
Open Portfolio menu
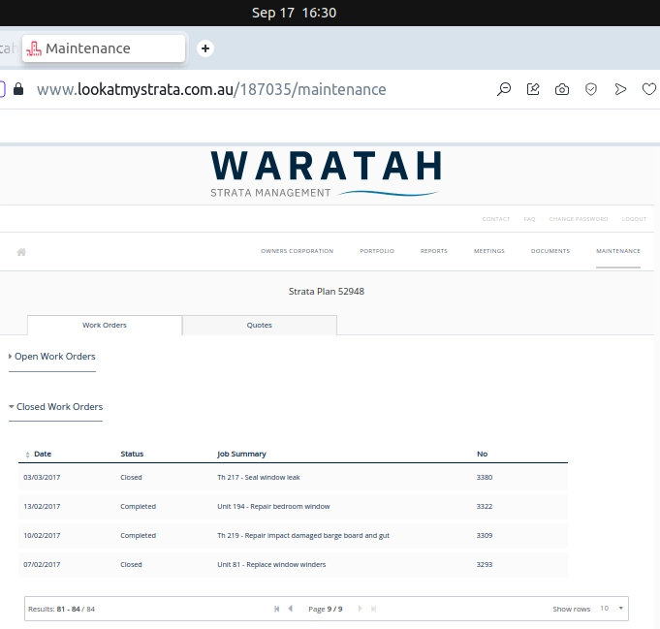click(x=377, y=251)
